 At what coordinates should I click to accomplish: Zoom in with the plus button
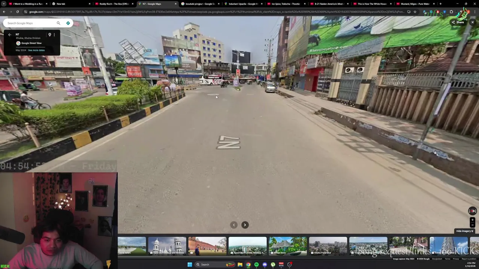pos(472,220)
